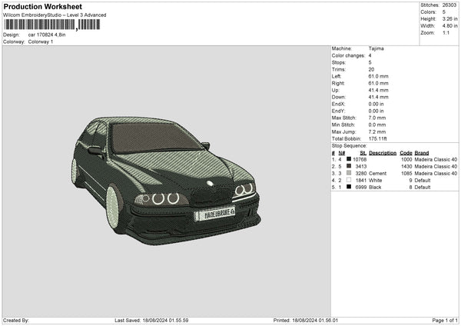Click the black color swatch for thread 10768

(349, 159)
